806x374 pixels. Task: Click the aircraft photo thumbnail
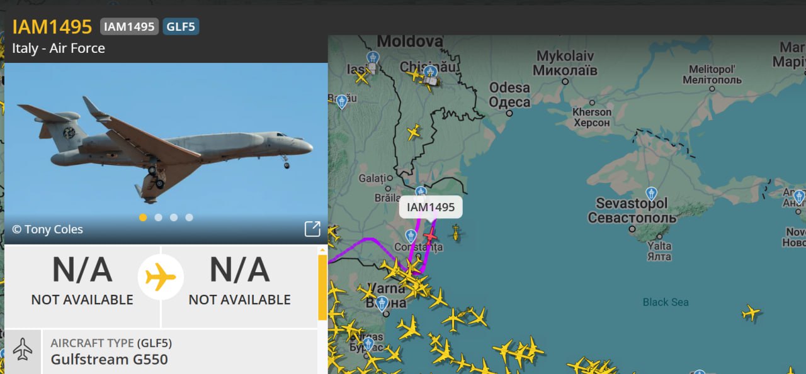[x=166, y=153]
